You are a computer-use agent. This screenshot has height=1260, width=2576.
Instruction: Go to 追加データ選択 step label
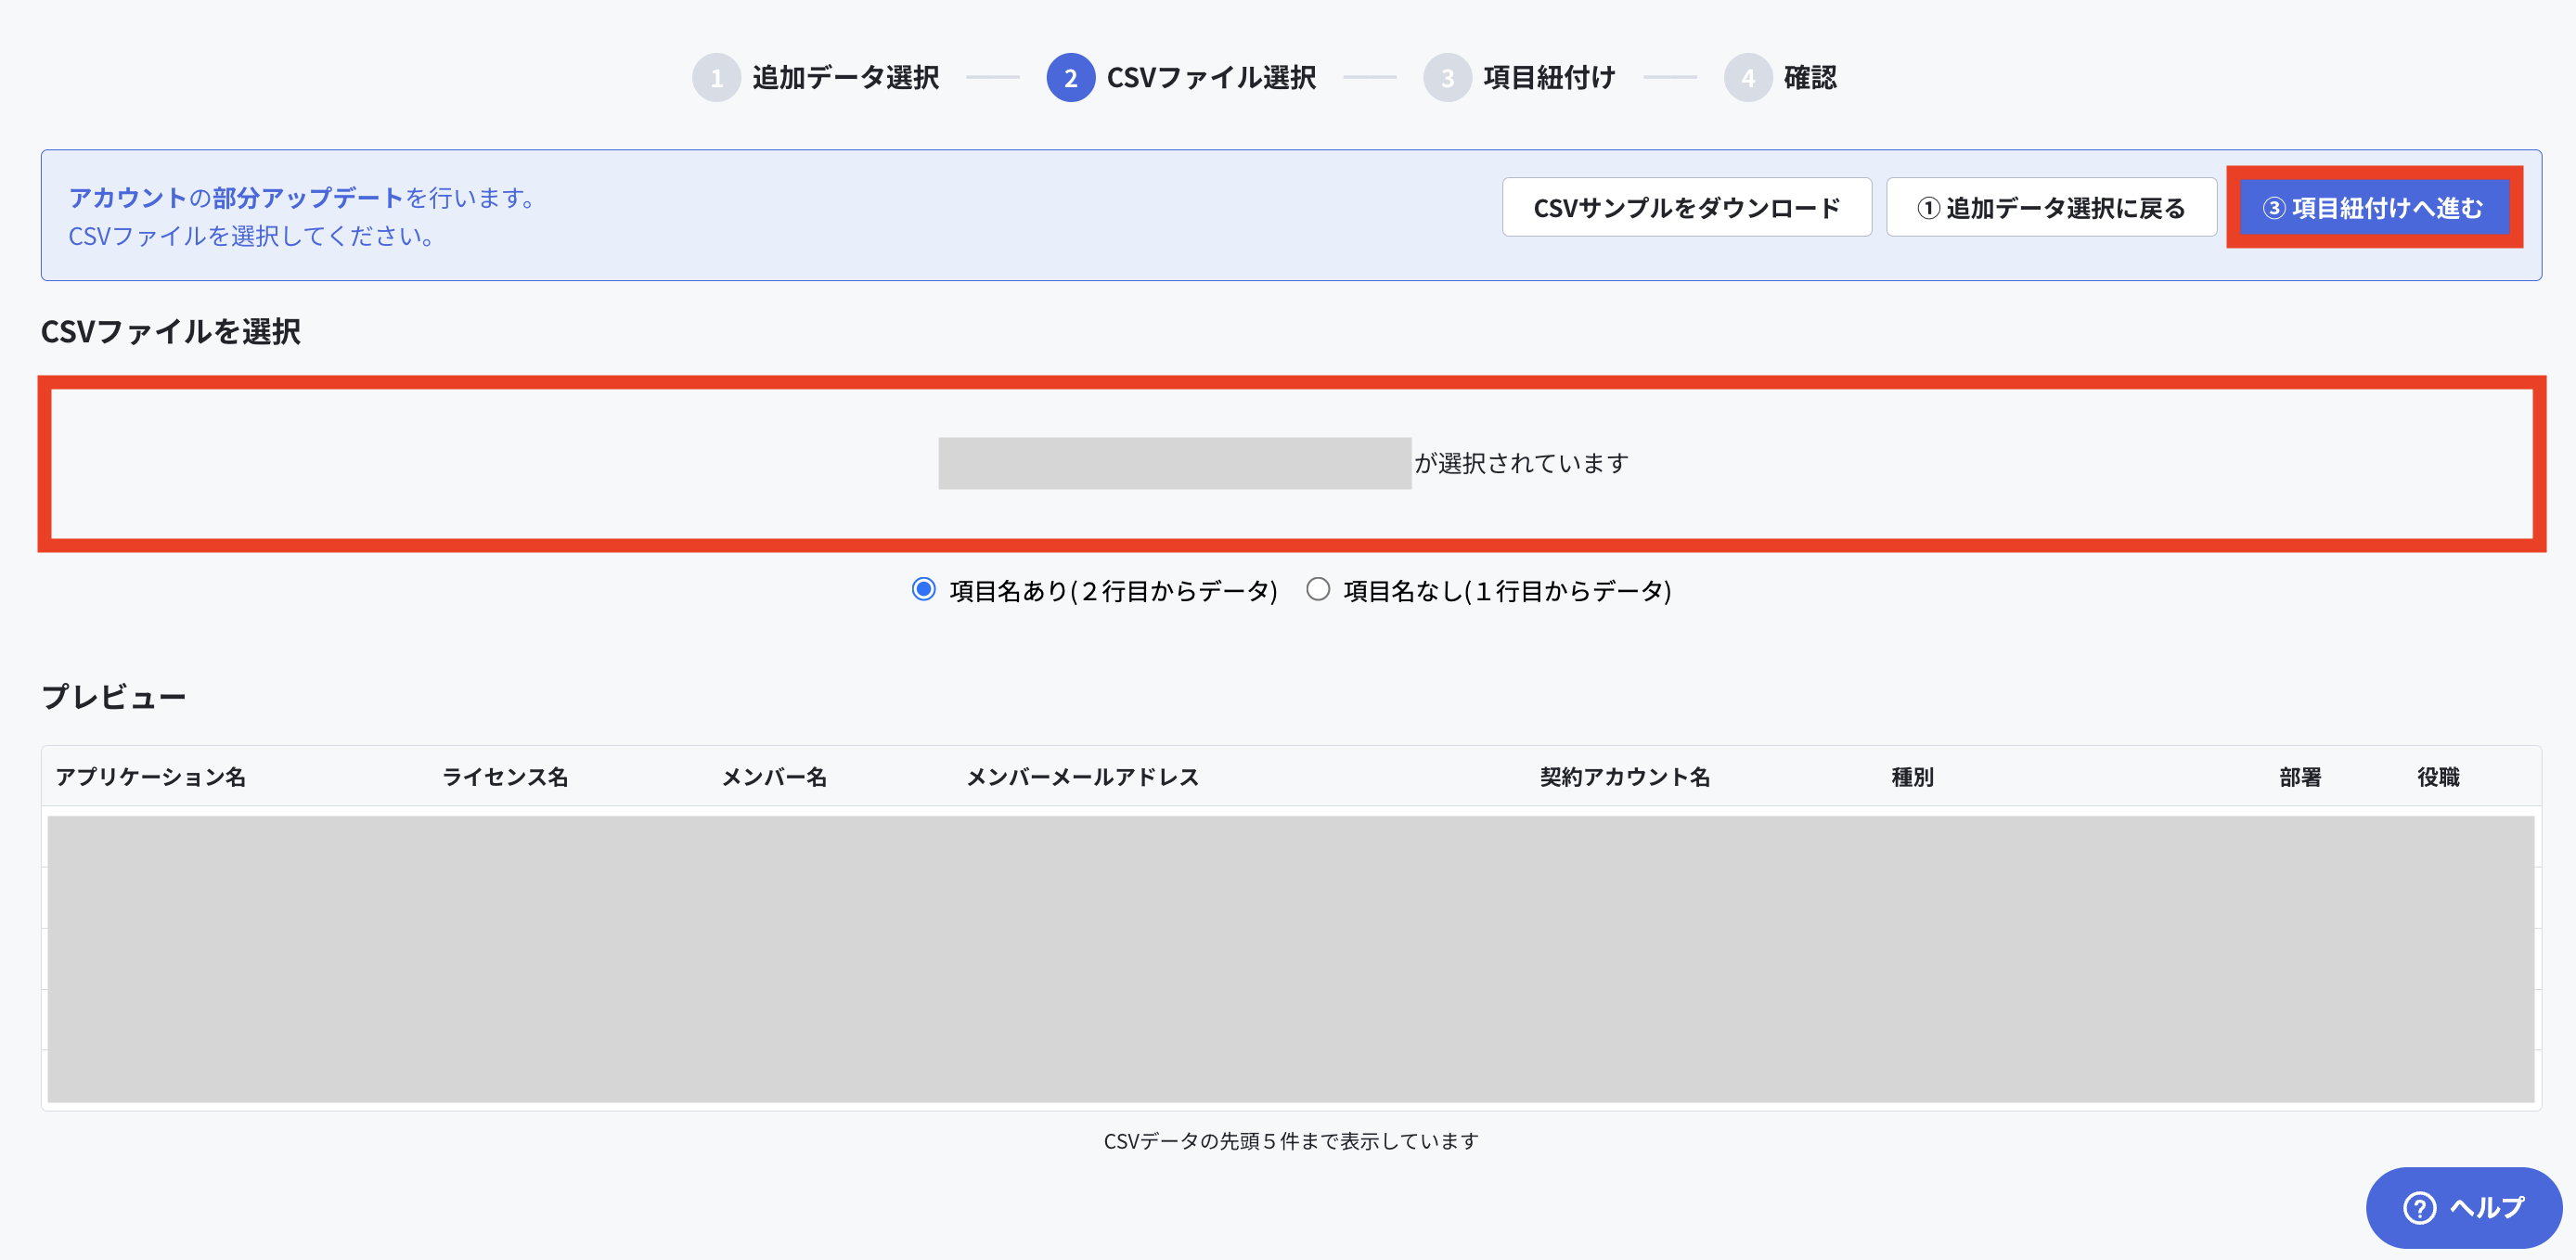point(845,78)
